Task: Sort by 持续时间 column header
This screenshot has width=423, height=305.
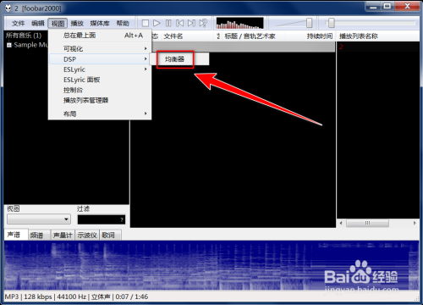Action: tap(320, 36)
